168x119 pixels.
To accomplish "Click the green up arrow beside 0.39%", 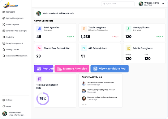I will coord(74,37).
